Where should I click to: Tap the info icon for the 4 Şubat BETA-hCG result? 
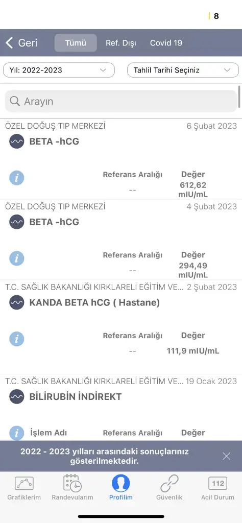[x=17, y=258]
